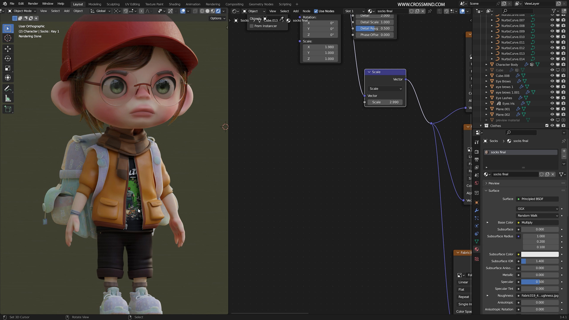Select the Annotate tool

[x=8, y=88]
